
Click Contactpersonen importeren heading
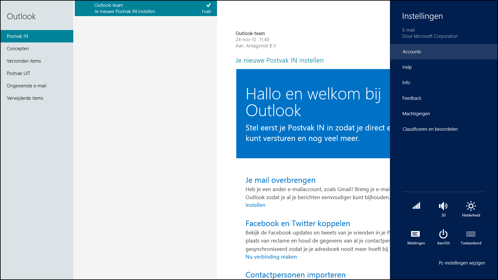point(296,275)
